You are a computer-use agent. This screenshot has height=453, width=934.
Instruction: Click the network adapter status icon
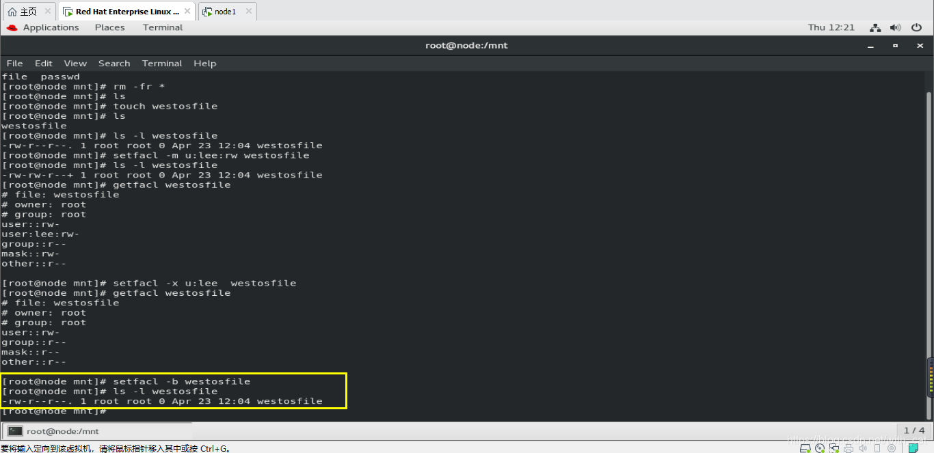tap(834, 448)
